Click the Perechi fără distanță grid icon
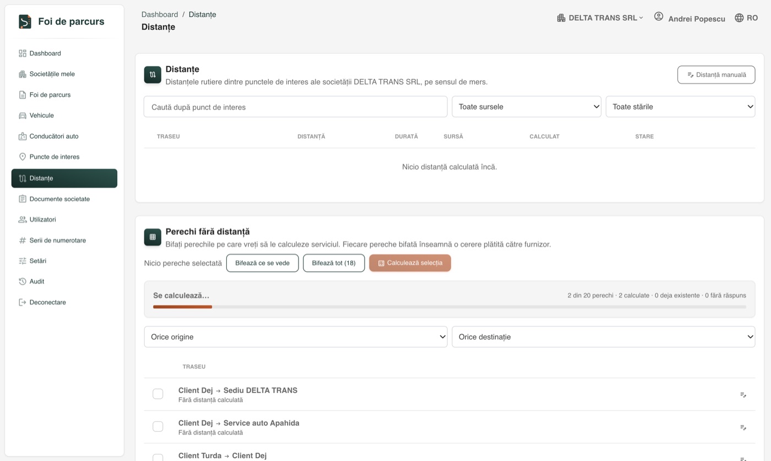This screenshot has width=771, height=461. click(153, 237)
